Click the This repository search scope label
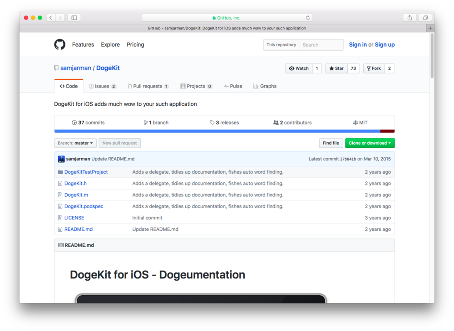 281,45
